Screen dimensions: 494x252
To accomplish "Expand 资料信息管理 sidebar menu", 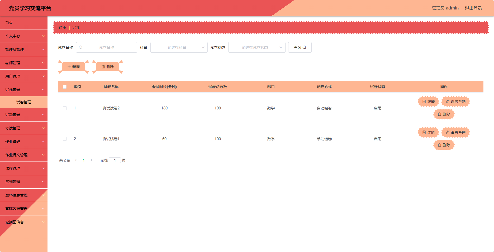I will coord(24,195).
